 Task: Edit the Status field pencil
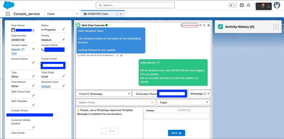[64, 29]
